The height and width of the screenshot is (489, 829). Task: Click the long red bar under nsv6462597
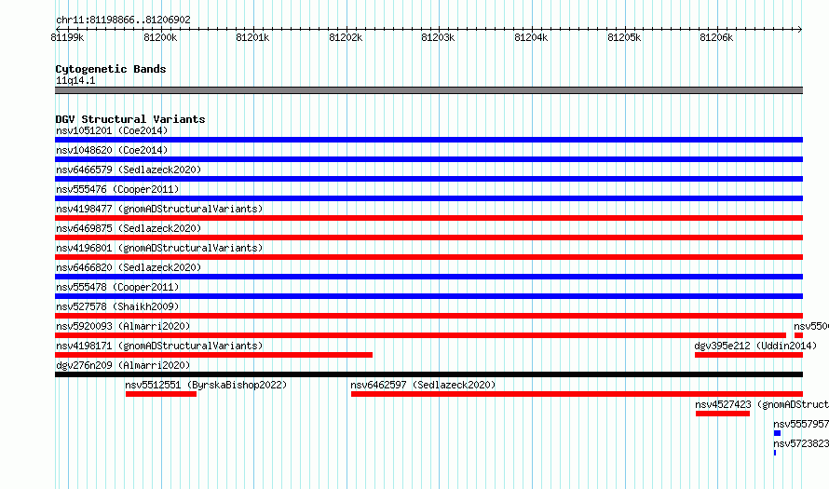click(x=577, y=394)
